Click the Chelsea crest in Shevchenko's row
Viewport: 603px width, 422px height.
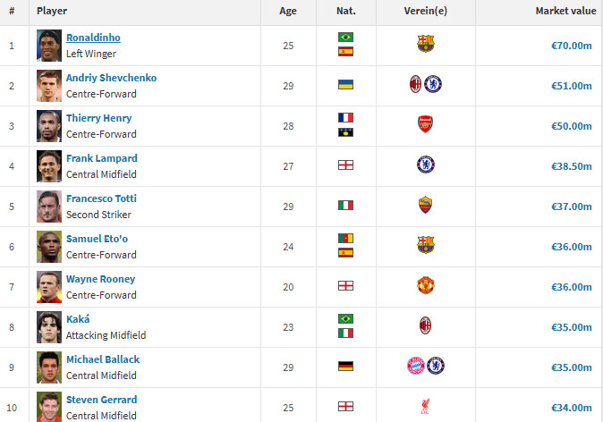pos(434,84)
